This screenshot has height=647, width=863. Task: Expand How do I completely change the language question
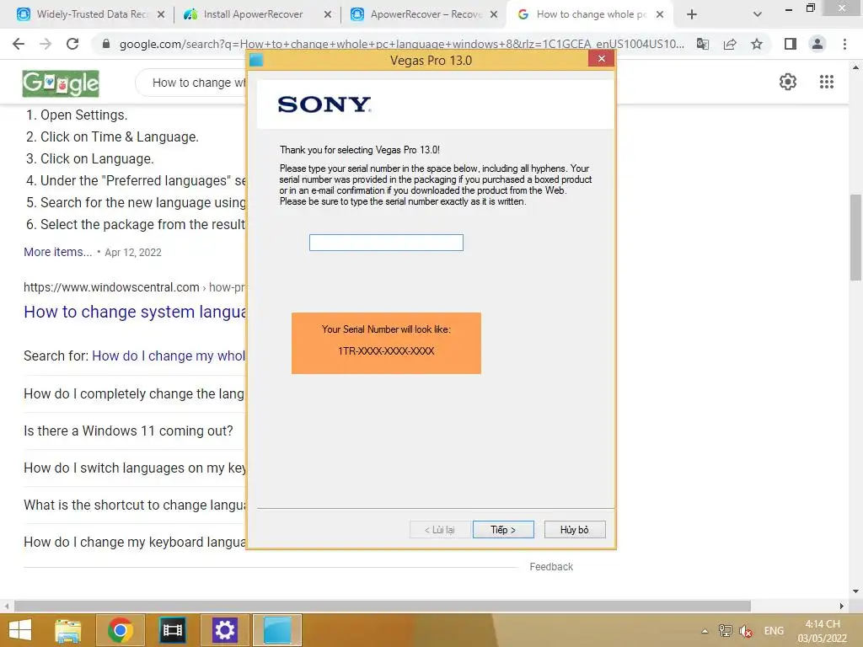[x=134, y=394]
